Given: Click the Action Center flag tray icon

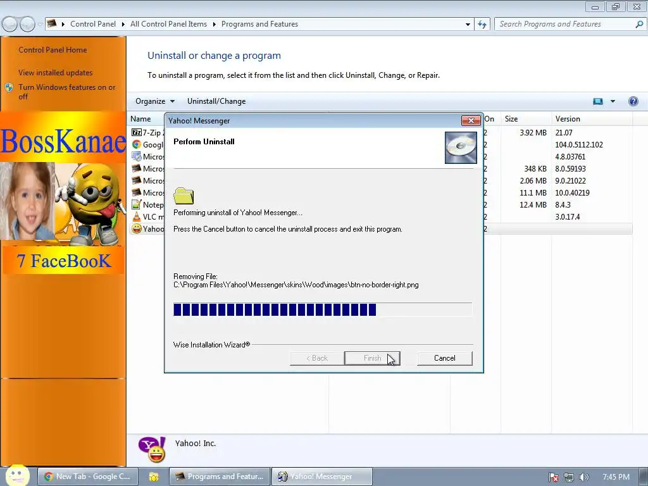Looking at the screenshot, I should pyautogui.click(x=553, y=477).
